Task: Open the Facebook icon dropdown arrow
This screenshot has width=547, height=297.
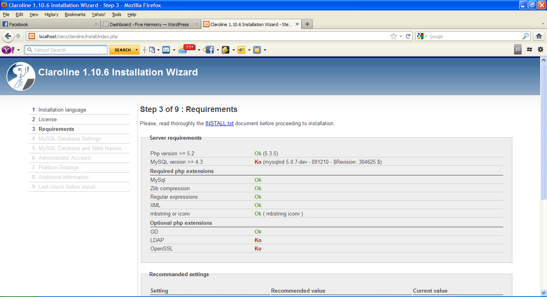Action: (x=218, y=50)
